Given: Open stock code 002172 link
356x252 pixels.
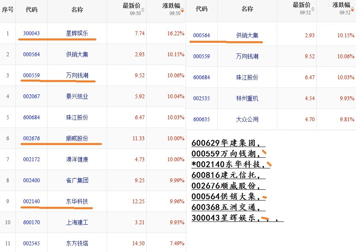Looking at the screenshot, I should (x=31, y=159).
